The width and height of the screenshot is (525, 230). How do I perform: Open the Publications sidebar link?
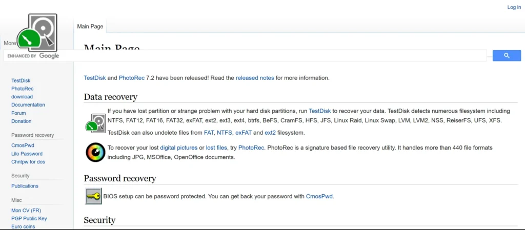pyautogui.click(x=25, y=186)
